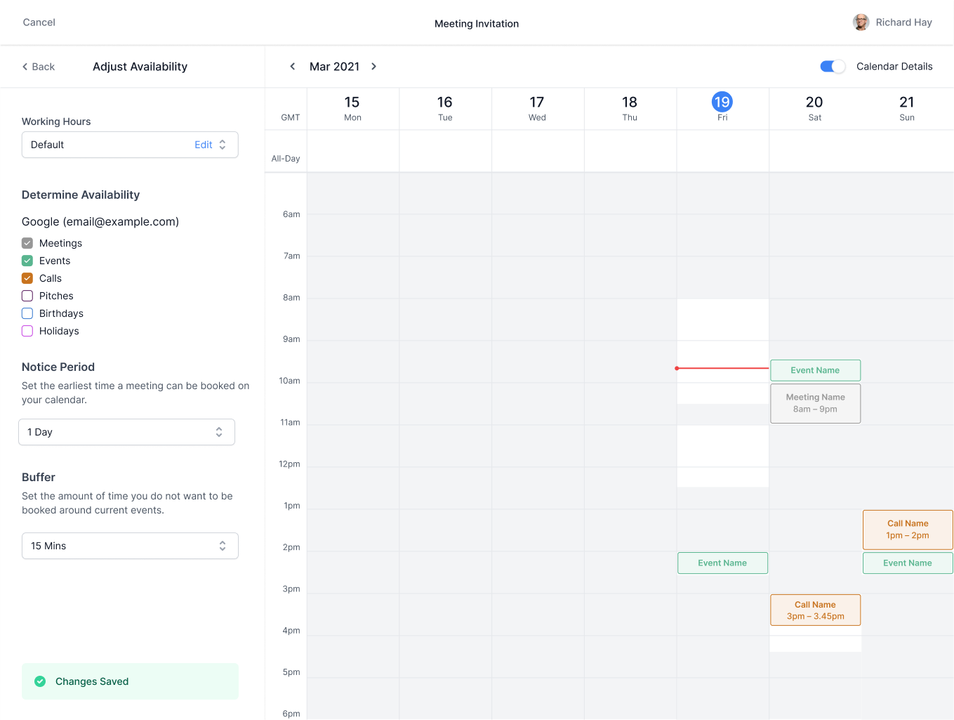Select the circled date 19 Friday
The image size is (954, 720).
tap(722, 102)
